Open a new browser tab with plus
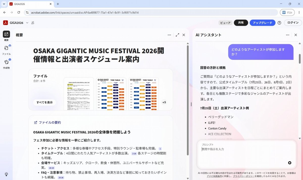 58,4
